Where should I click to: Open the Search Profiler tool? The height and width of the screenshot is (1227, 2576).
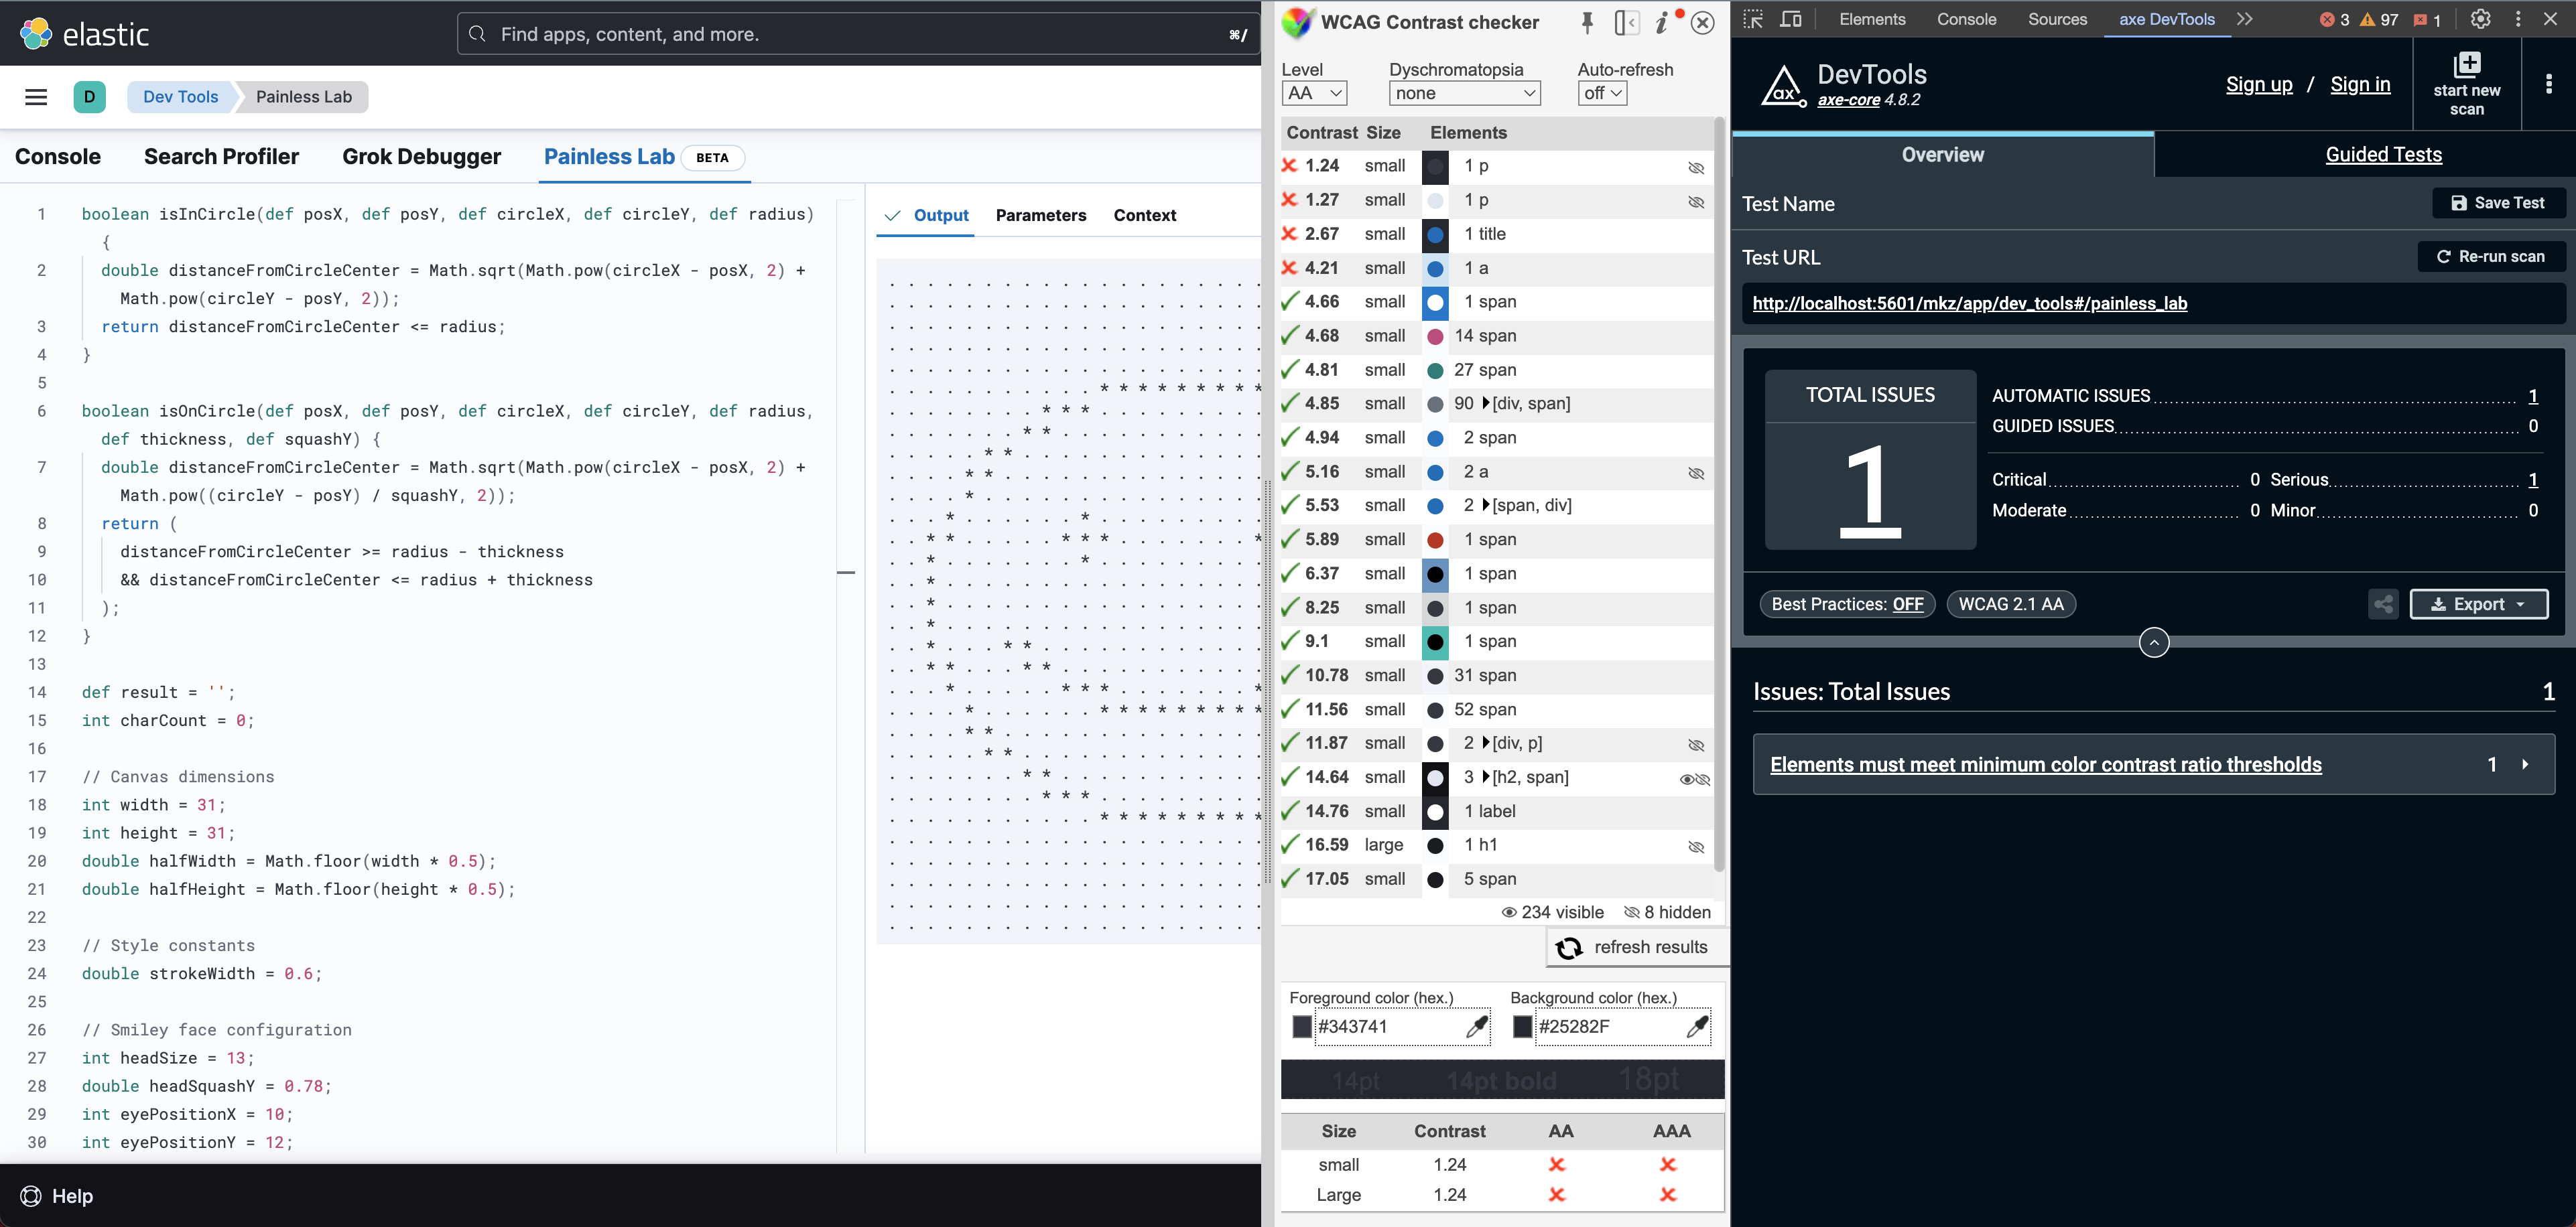pos(222,155)
